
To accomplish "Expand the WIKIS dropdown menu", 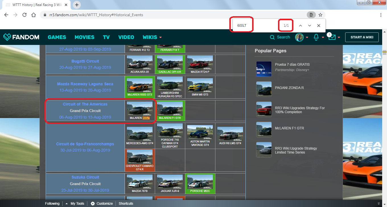I will (x=152, y=37).
